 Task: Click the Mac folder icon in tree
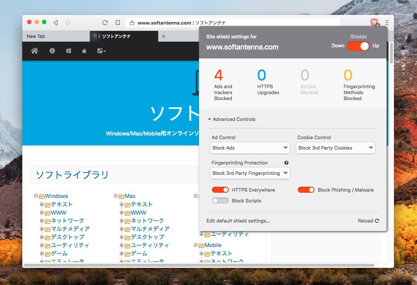click(121, 196)
